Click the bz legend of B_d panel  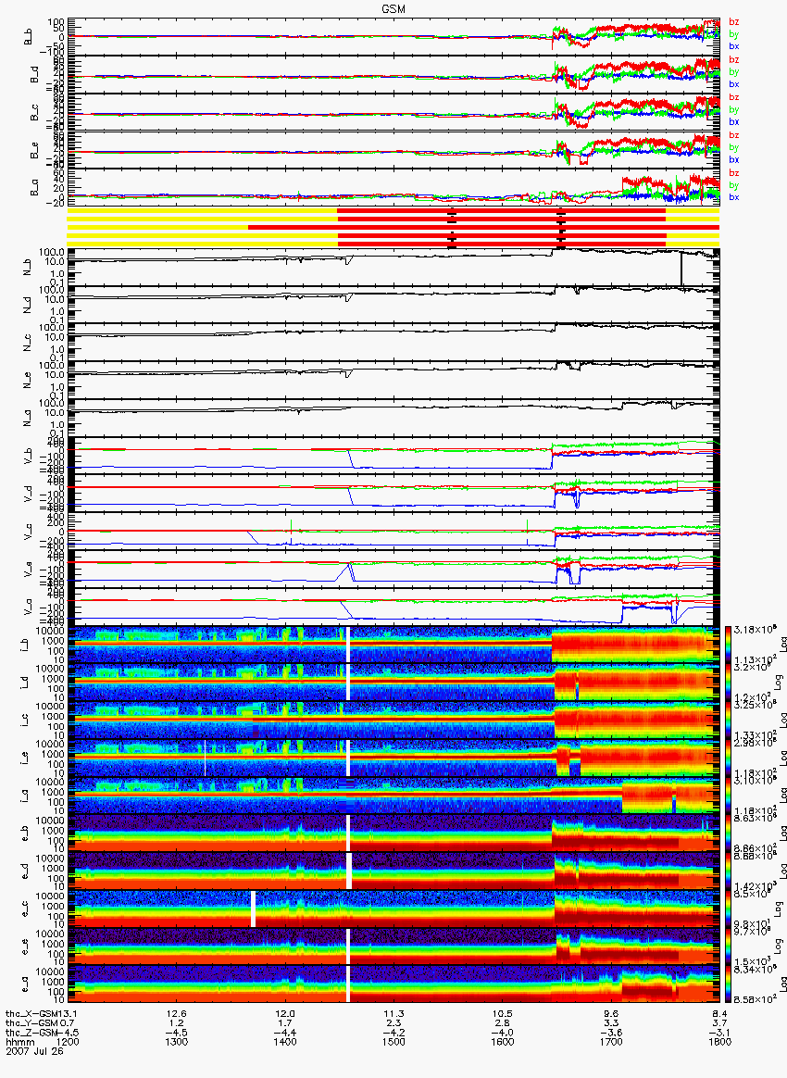coord(734,60)
